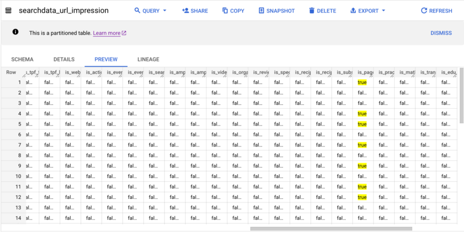The width and height of the screenshot is (464, 232).
Task: Click the is_subs column header
Action: [343, 72]
